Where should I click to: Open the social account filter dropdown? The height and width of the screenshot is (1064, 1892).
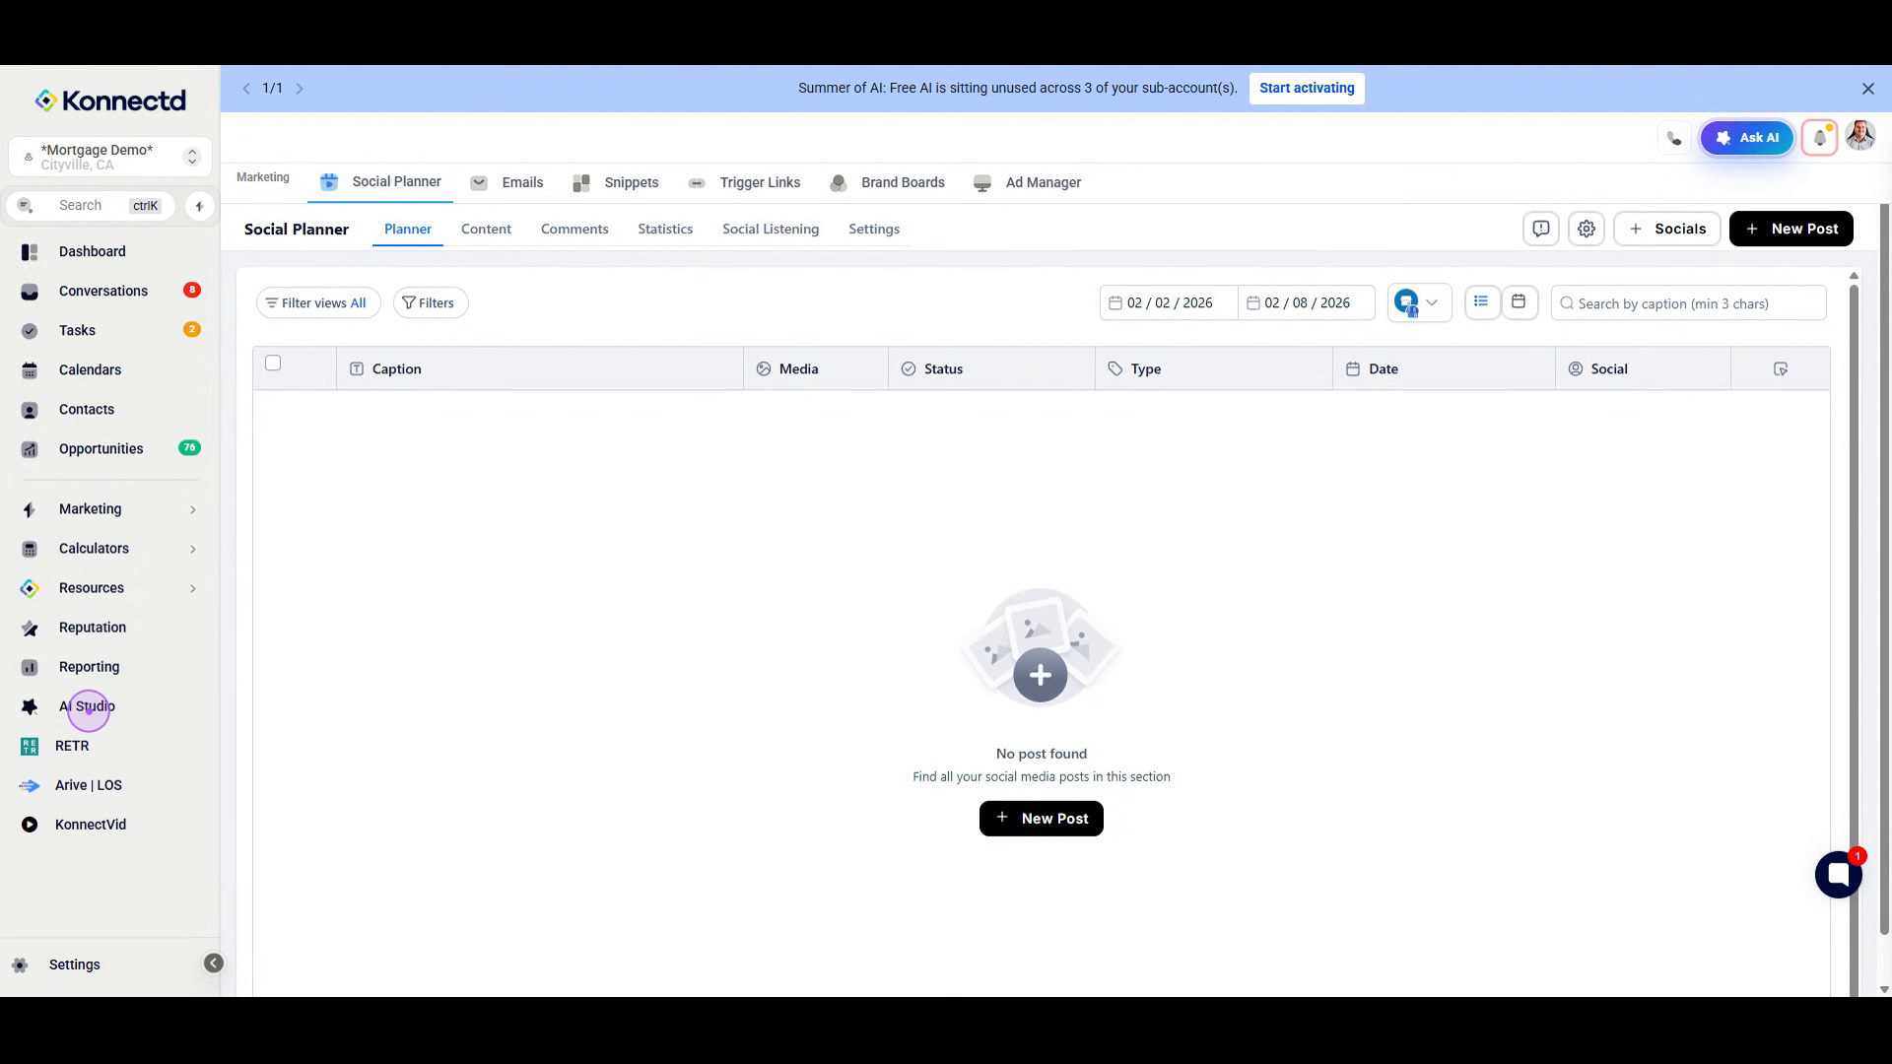[x=1419, y=302]
